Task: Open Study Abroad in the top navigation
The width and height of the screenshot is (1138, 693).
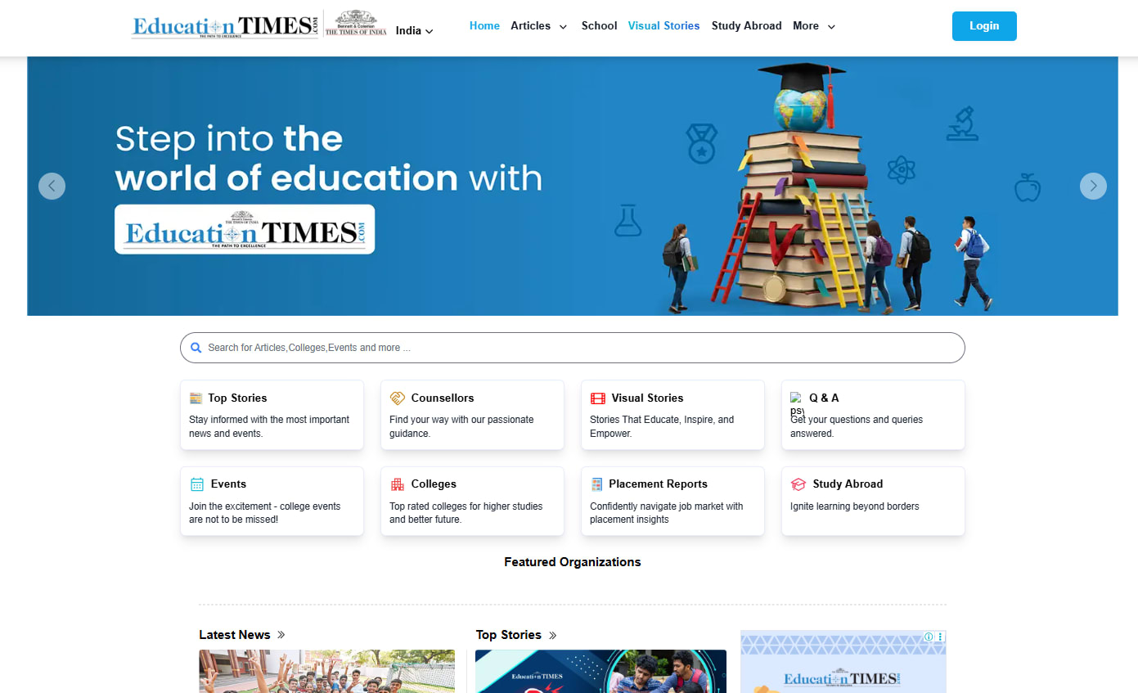Action: [747, 26]
